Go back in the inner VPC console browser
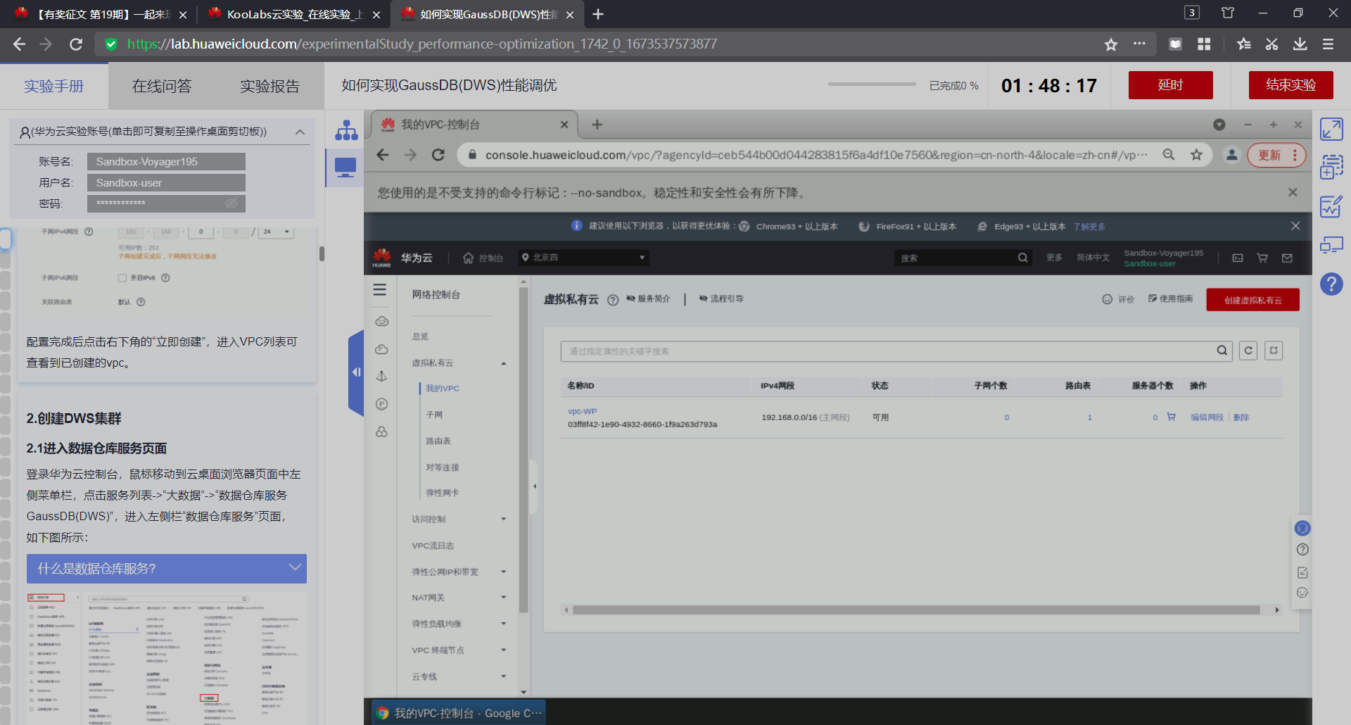Viewport: 1351px width, 725px height. pos(383,155)
